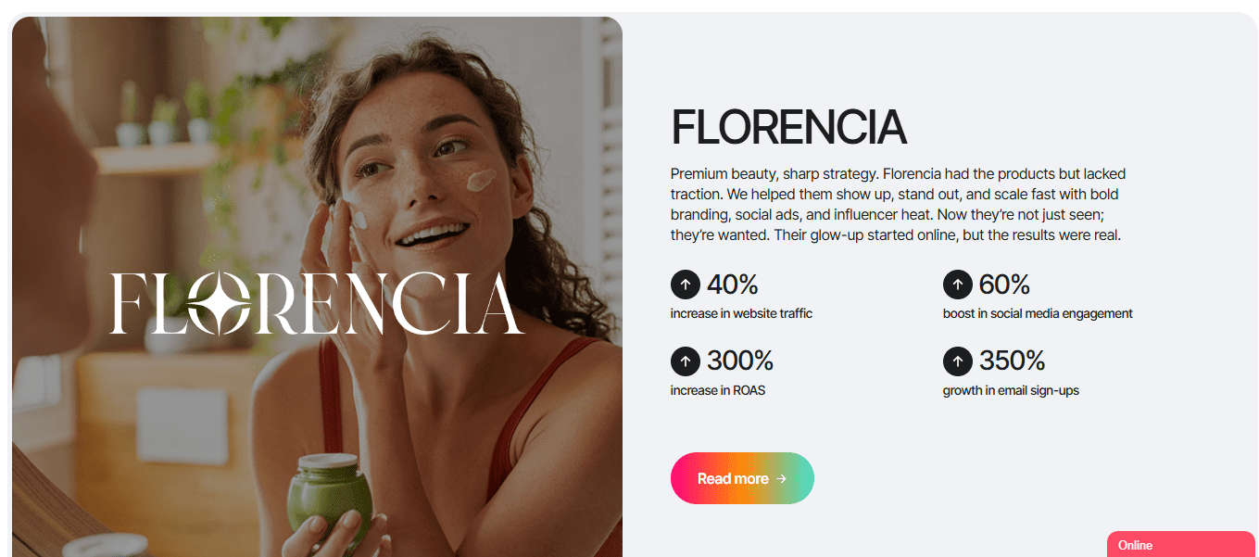Click the 60% statistic number
Screen dimensions: 1259x557
[x=1004, y=285]
